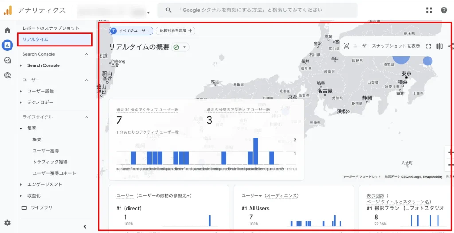Open 概要 under 集客
Image resolution: width=454 pixels, height=233 pixels.
37,139
